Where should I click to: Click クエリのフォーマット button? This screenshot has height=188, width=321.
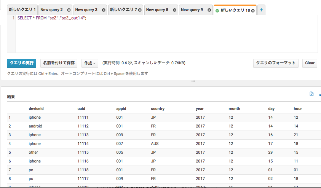point(276,63)
